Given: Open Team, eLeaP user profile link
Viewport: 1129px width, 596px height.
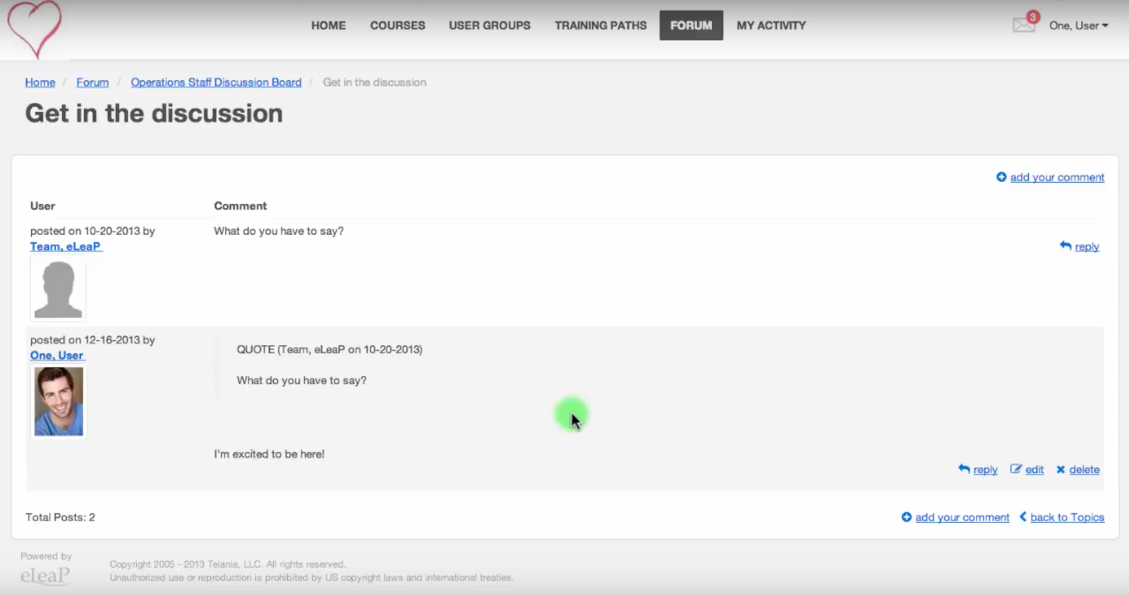Looking at the screenshot, I should point(66,247).
